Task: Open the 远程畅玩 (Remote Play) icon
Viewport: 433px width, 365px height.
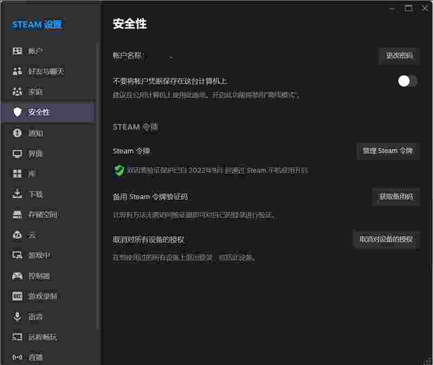Action: click(x=17, y=337)
